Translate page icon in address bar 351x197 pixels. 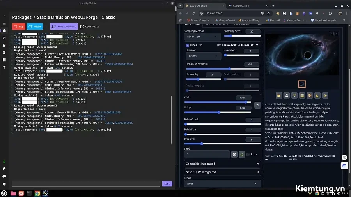point(262,13)
